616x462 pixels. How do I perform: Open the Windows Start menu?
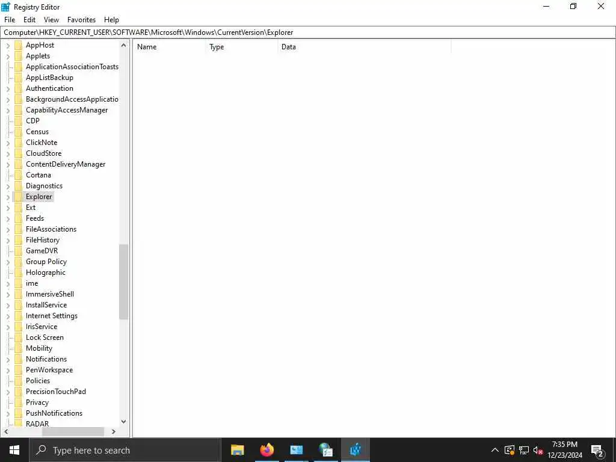click(14, 450)
